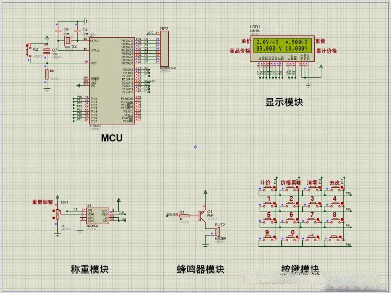Screen dimensions: 391x293
Task: Click the CLK net label by ADC0832
Action: coord(121,213)
